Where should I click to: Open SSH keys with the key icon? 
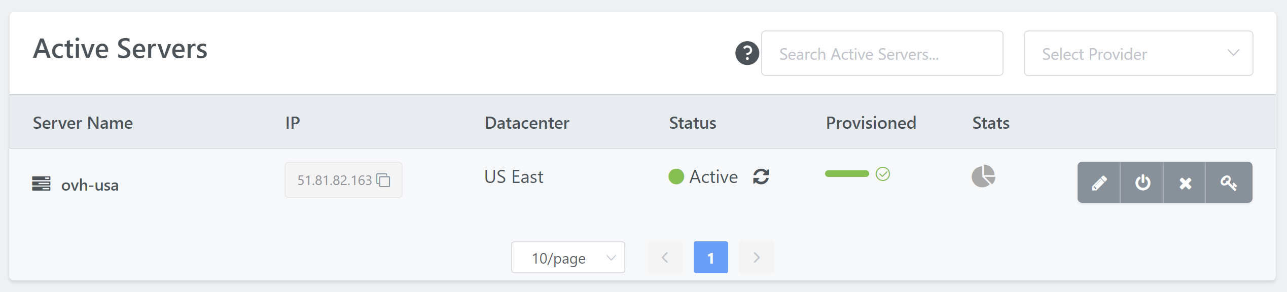pos(1229,182)
